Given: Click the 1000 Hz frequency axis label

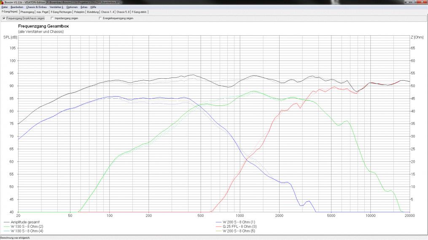Looking at the screenshot, I should point(240,216).
